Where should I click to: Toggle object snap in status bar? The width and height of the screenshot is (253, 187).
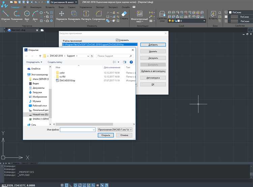coord(80,185)
